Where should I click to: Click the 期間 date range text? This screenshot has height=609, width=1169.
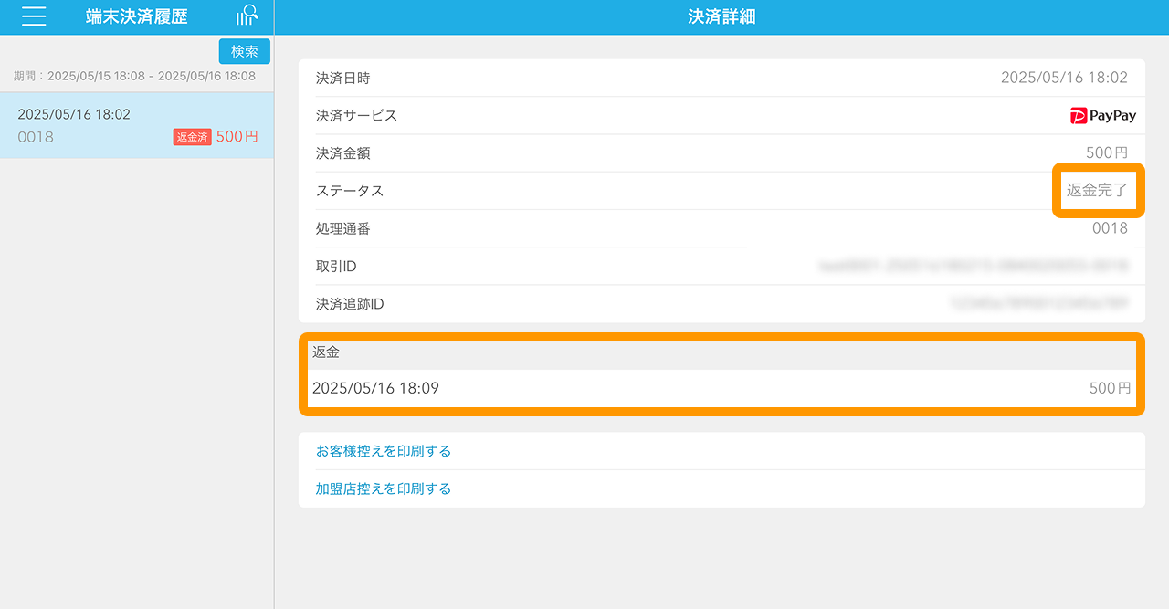(134, 76)
